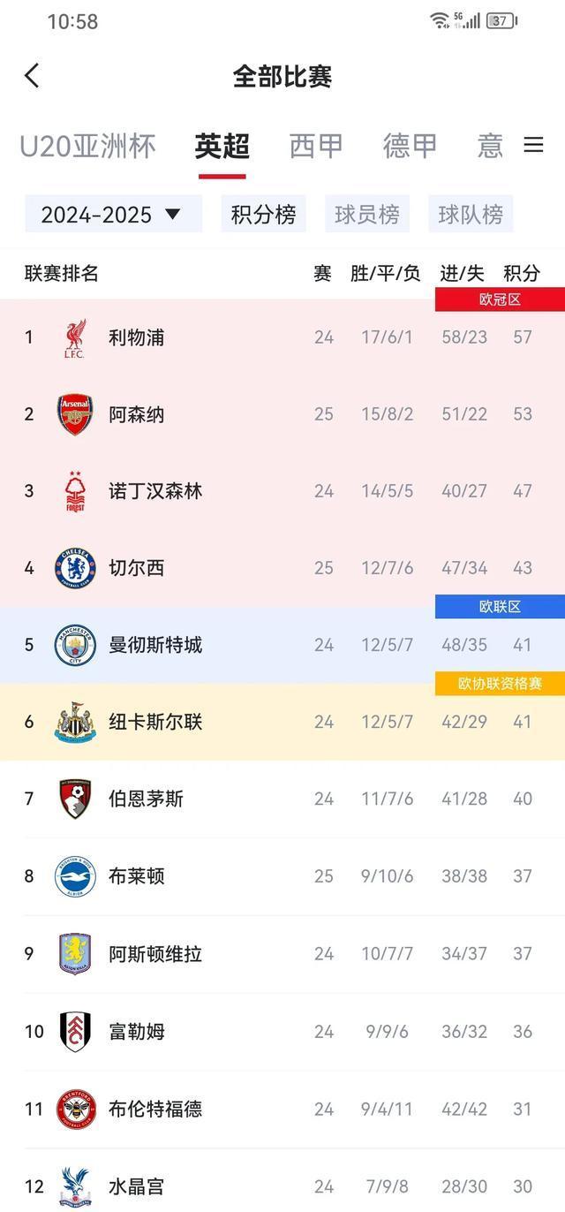
Task: Click the Nottingham Forest crest
Action: 75,490
